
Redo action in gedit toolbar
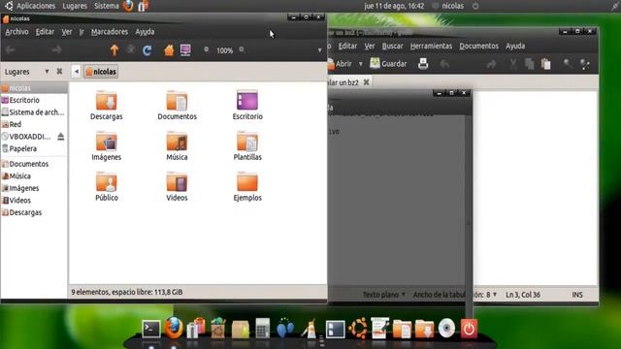point(492,64)
